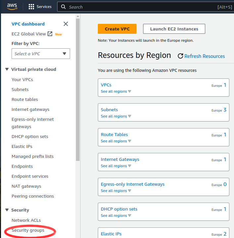Go to Your VPCs in sidebar
This screenshot has width=234, height=238.
(22, 79)
